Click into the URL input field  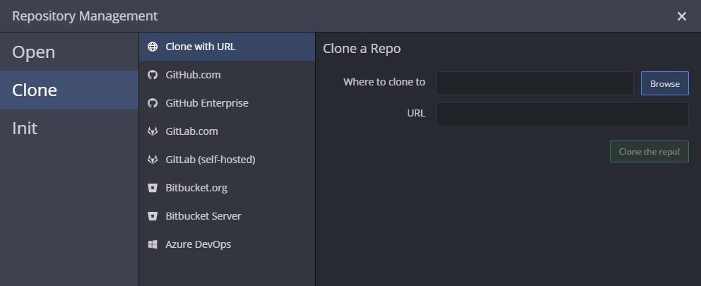click(x=562, y=114)
